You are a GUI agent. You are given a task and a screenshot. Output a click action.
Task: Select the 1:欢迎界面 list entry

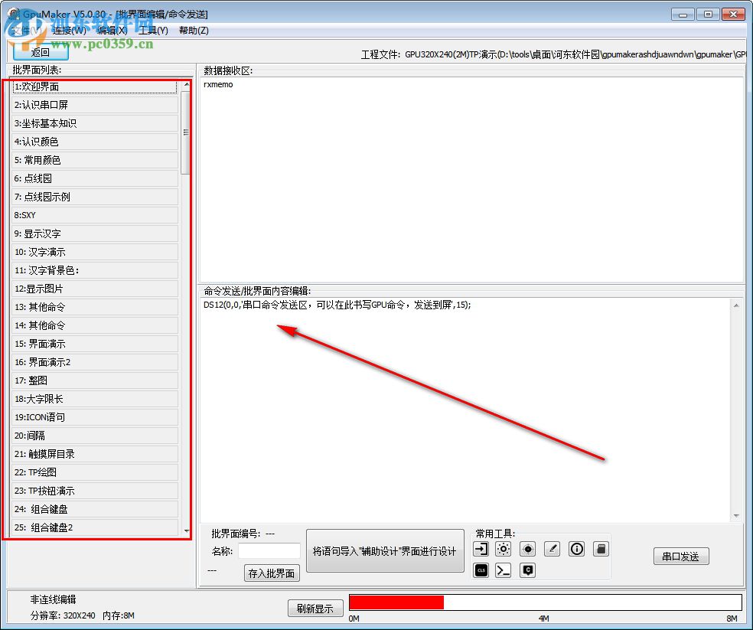tap(92, 87)
